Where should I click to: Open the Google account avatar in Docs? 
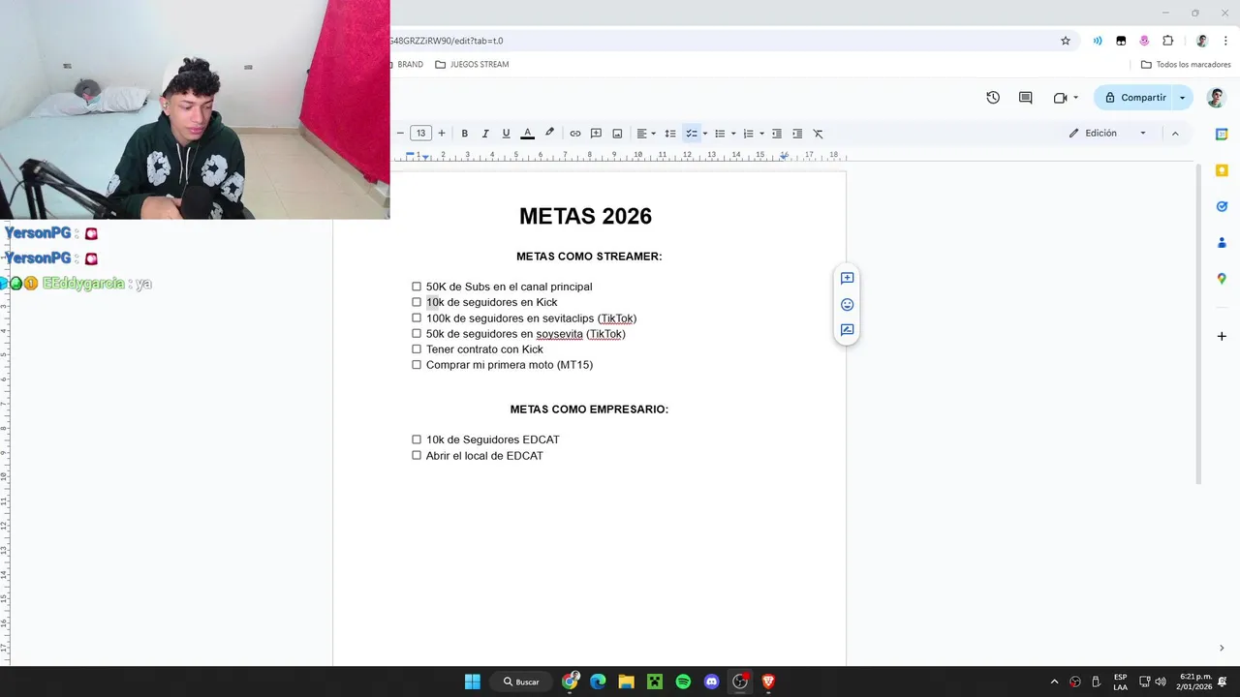click(x=1216, y=98)
